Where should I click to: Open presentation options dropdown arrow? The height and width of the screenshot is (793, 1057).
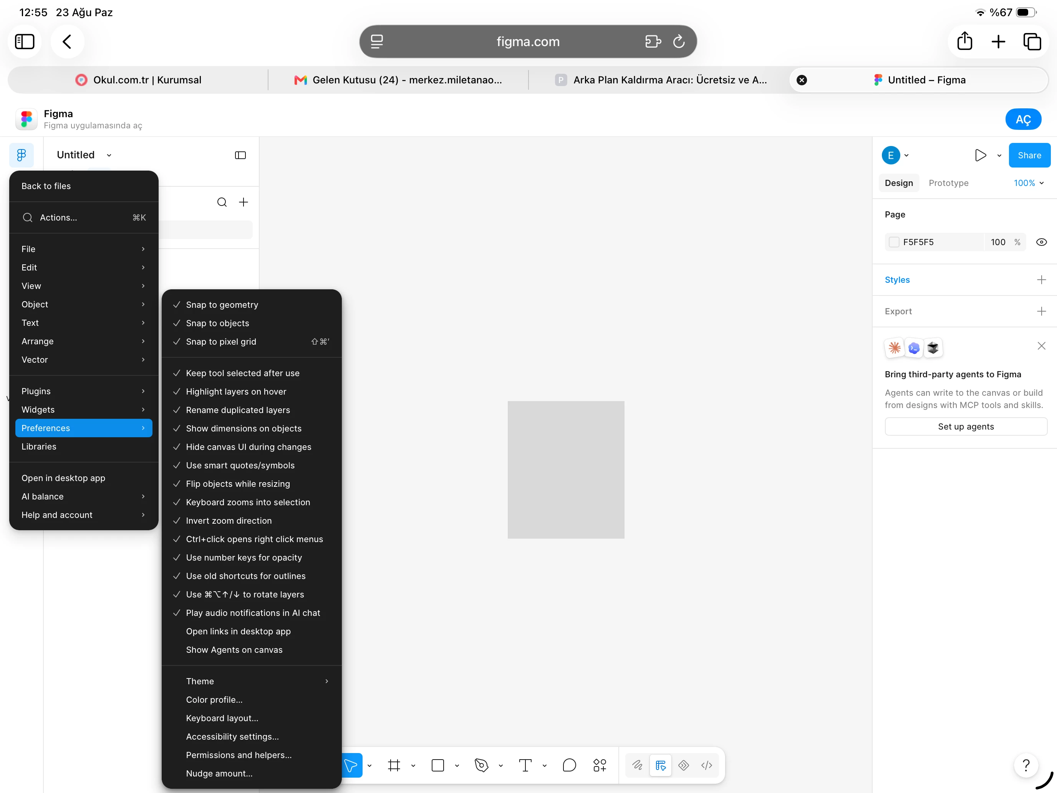click(999, 155)
